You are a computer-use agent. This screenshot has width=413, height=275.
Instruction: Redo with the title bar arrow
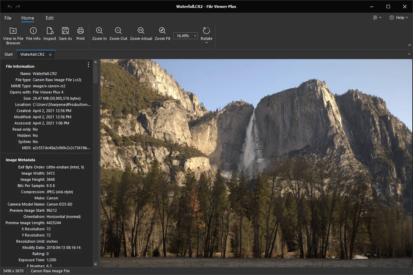coord(18,7)
